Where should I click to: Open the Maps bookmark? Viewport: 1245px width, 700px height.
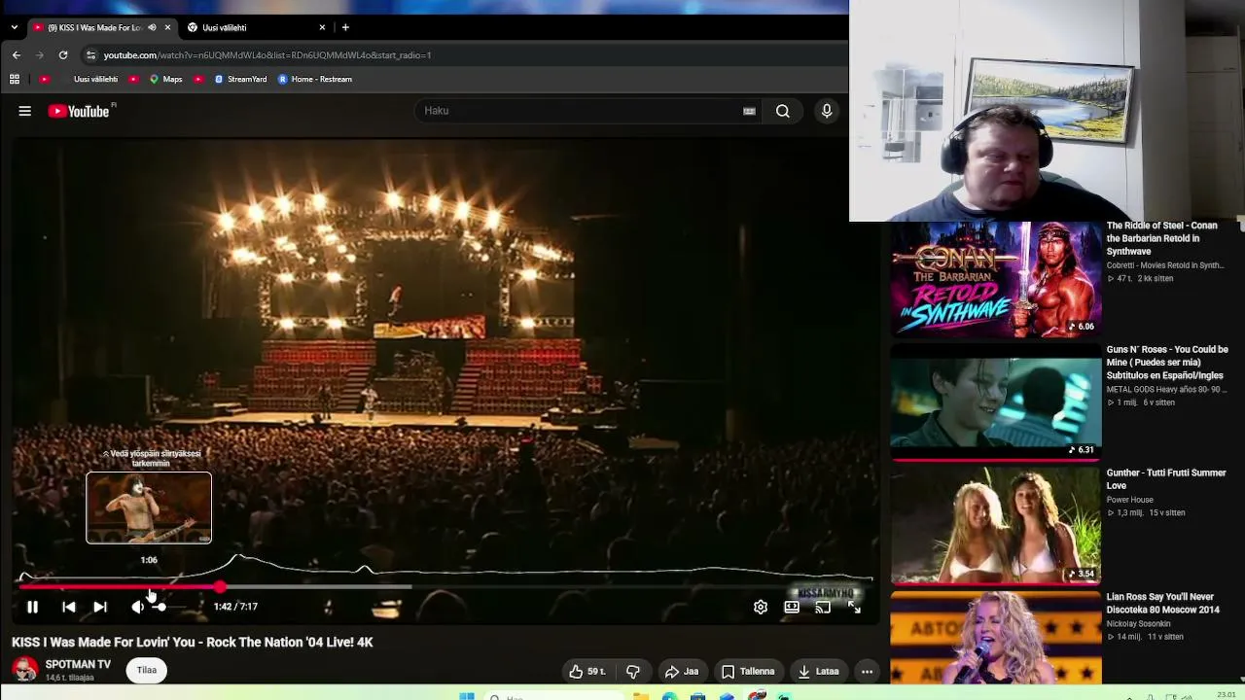pyautogui.click(x=165, y=79)
